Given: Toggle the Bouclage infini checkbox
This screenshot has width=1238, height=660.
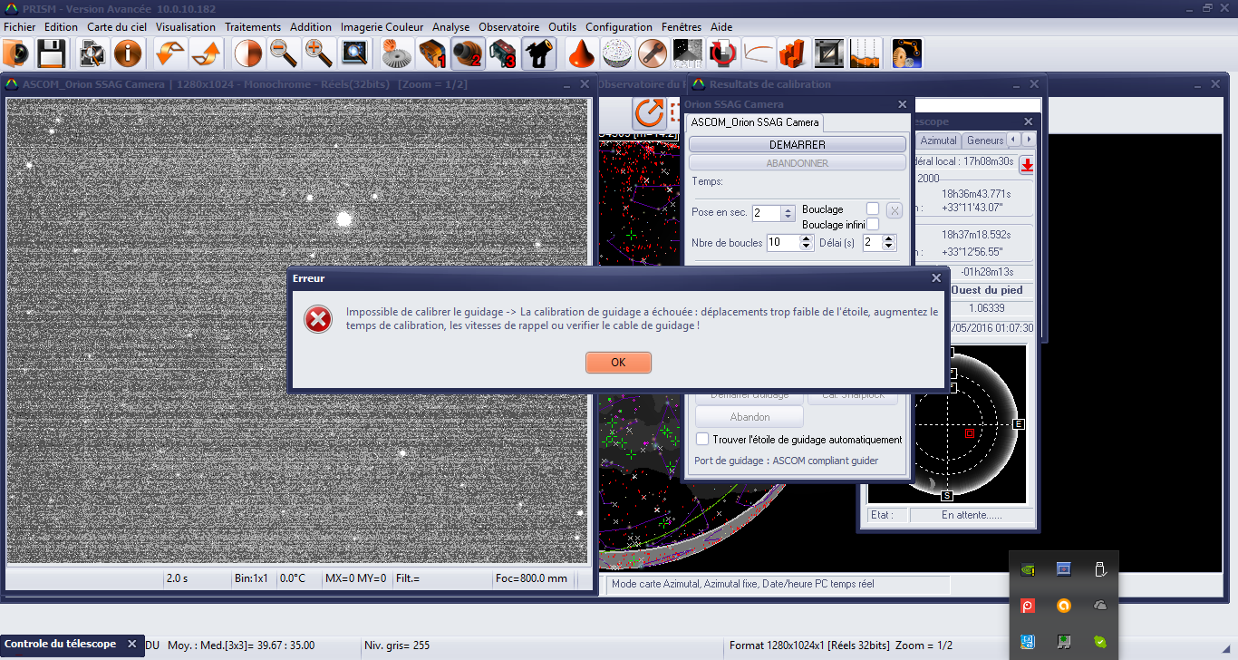Looking at the screenshot, I should tap(873, 224).
